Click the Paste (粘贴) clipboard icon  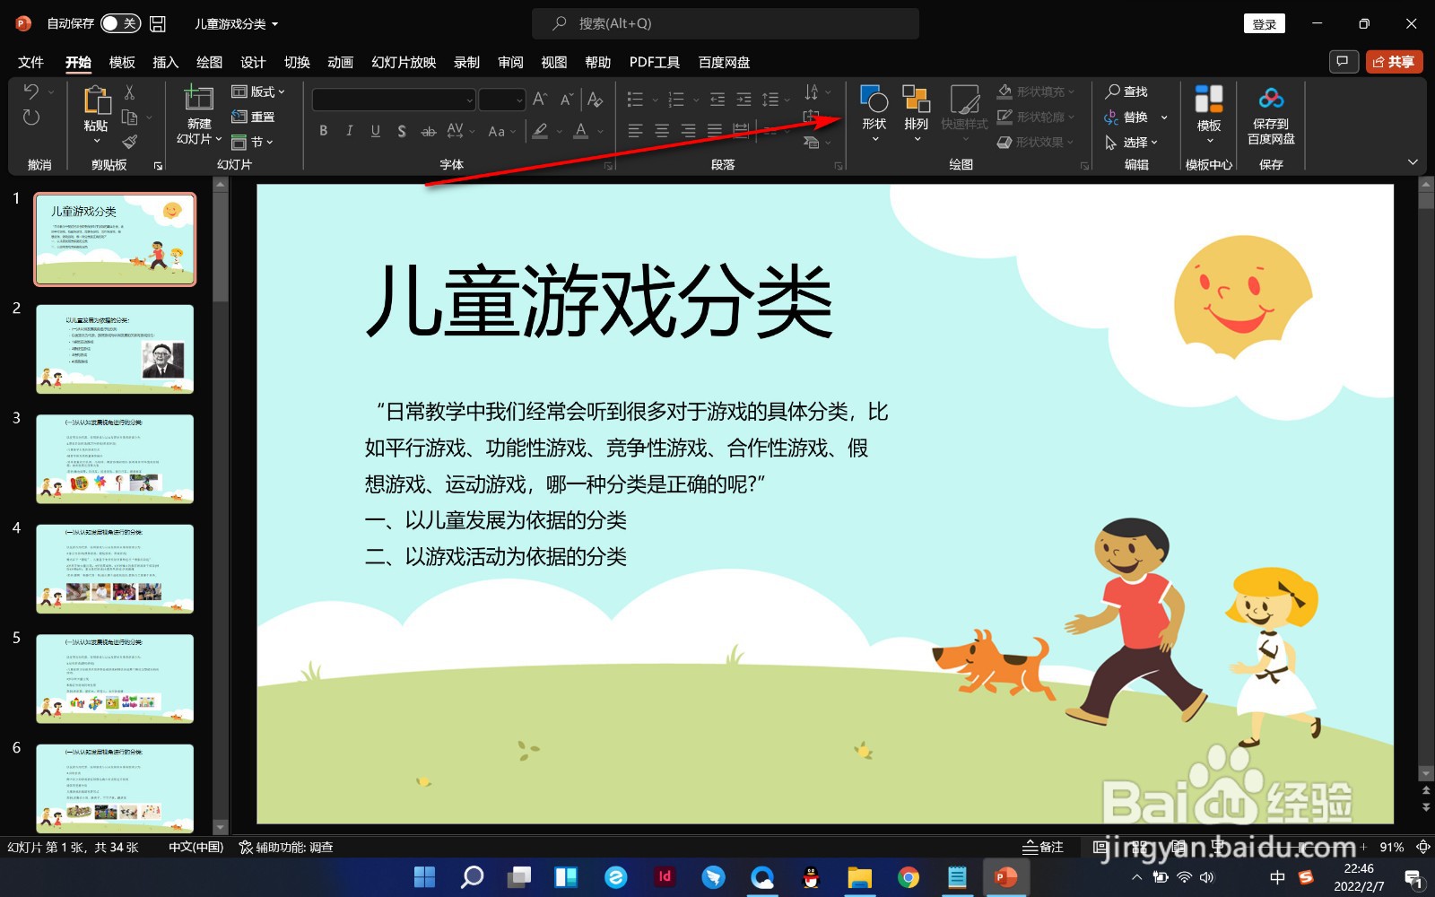pos(96,100)
